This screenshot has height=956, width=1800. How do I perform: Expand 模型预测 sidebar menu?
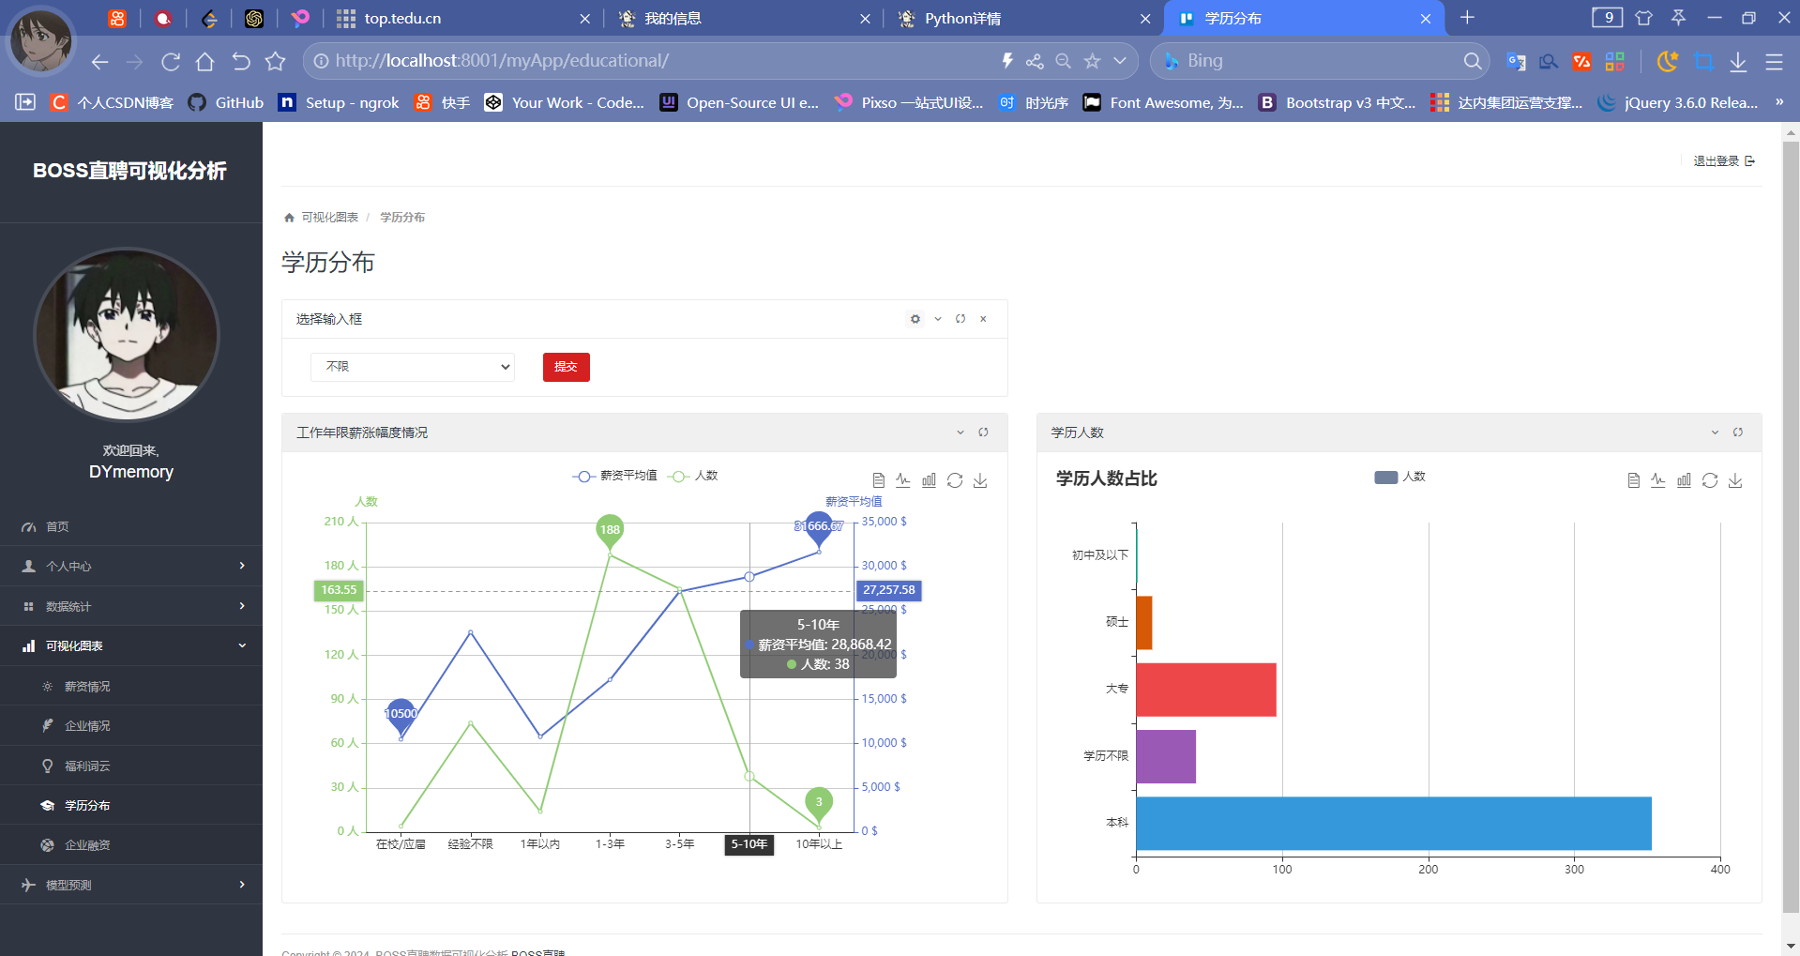point(131,886)
